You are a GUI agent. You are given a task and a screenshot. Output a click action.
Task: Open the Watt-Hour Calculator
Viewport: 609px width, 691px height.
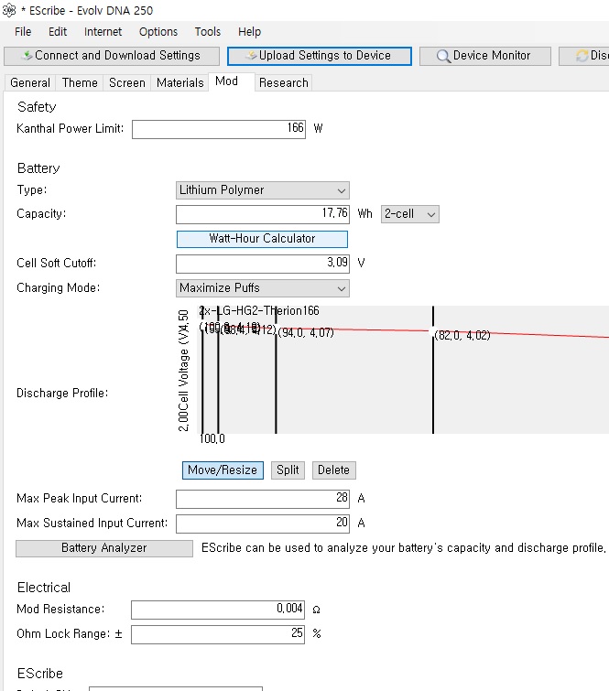pyautogui.click(x=262, y=239)
